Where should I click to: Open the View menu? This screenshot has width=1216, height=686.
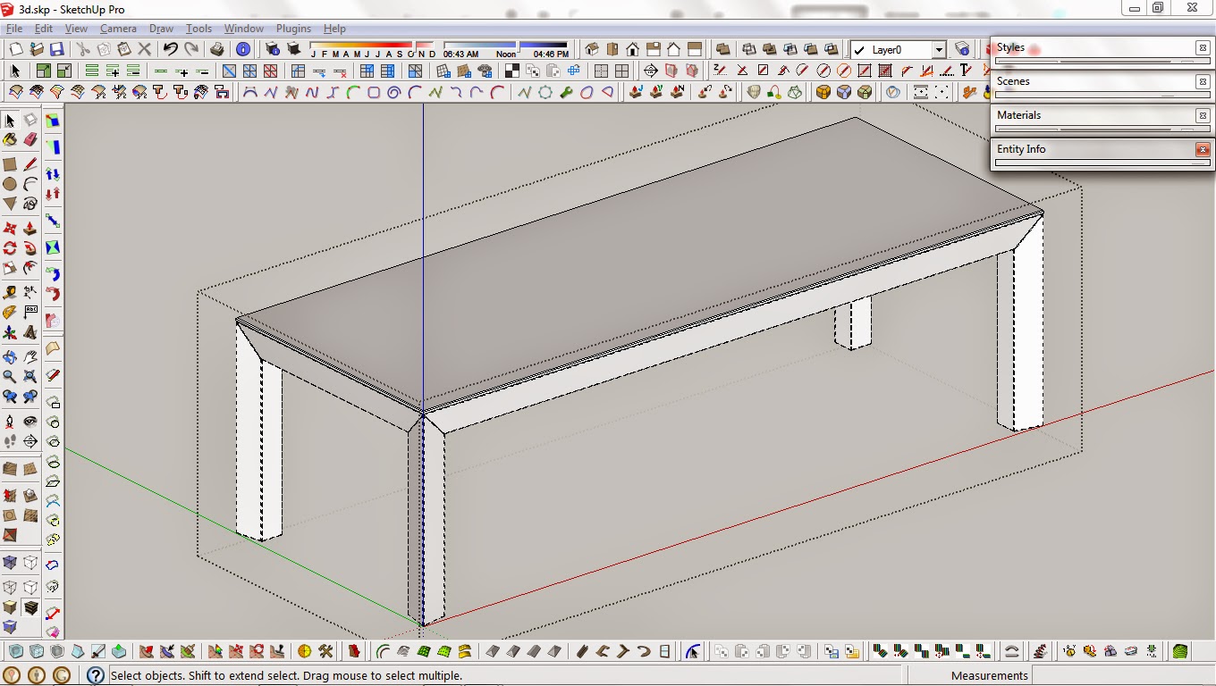coord(76,29)
